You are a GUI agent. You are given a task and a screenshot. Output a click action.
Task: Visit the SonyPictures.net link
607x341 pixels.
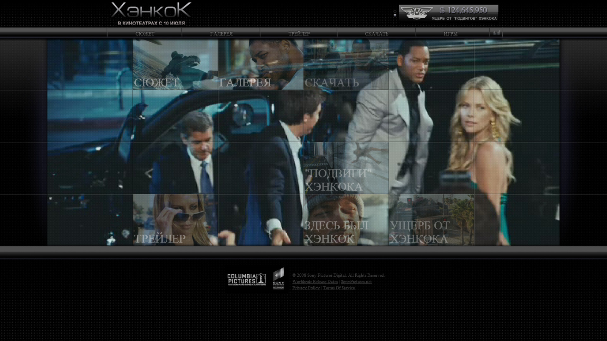(x=356, y=281)
